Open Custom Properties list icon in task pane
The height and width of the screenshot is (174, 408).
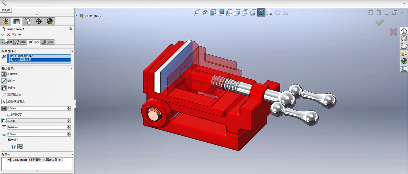pyautogui.click(x=404, y=69)
